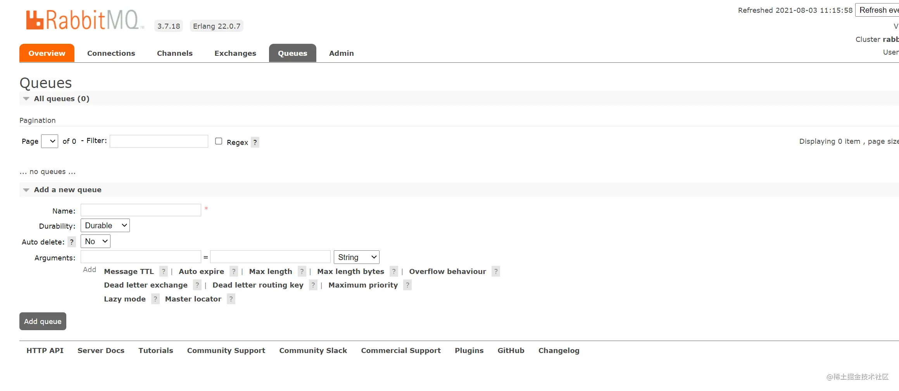Focus the queue Name input field
The image size is (899, 391).
(x=141, y=210)
